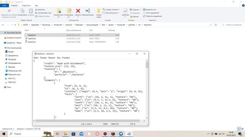Switch to the Вид ribbon tab in Explorer
Viewport: 245px width, 137px height.
[36, 5]
